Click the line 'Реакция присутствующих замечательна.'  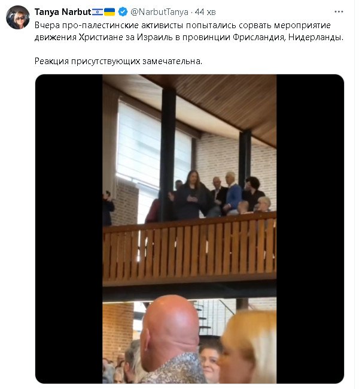(118, 61)
